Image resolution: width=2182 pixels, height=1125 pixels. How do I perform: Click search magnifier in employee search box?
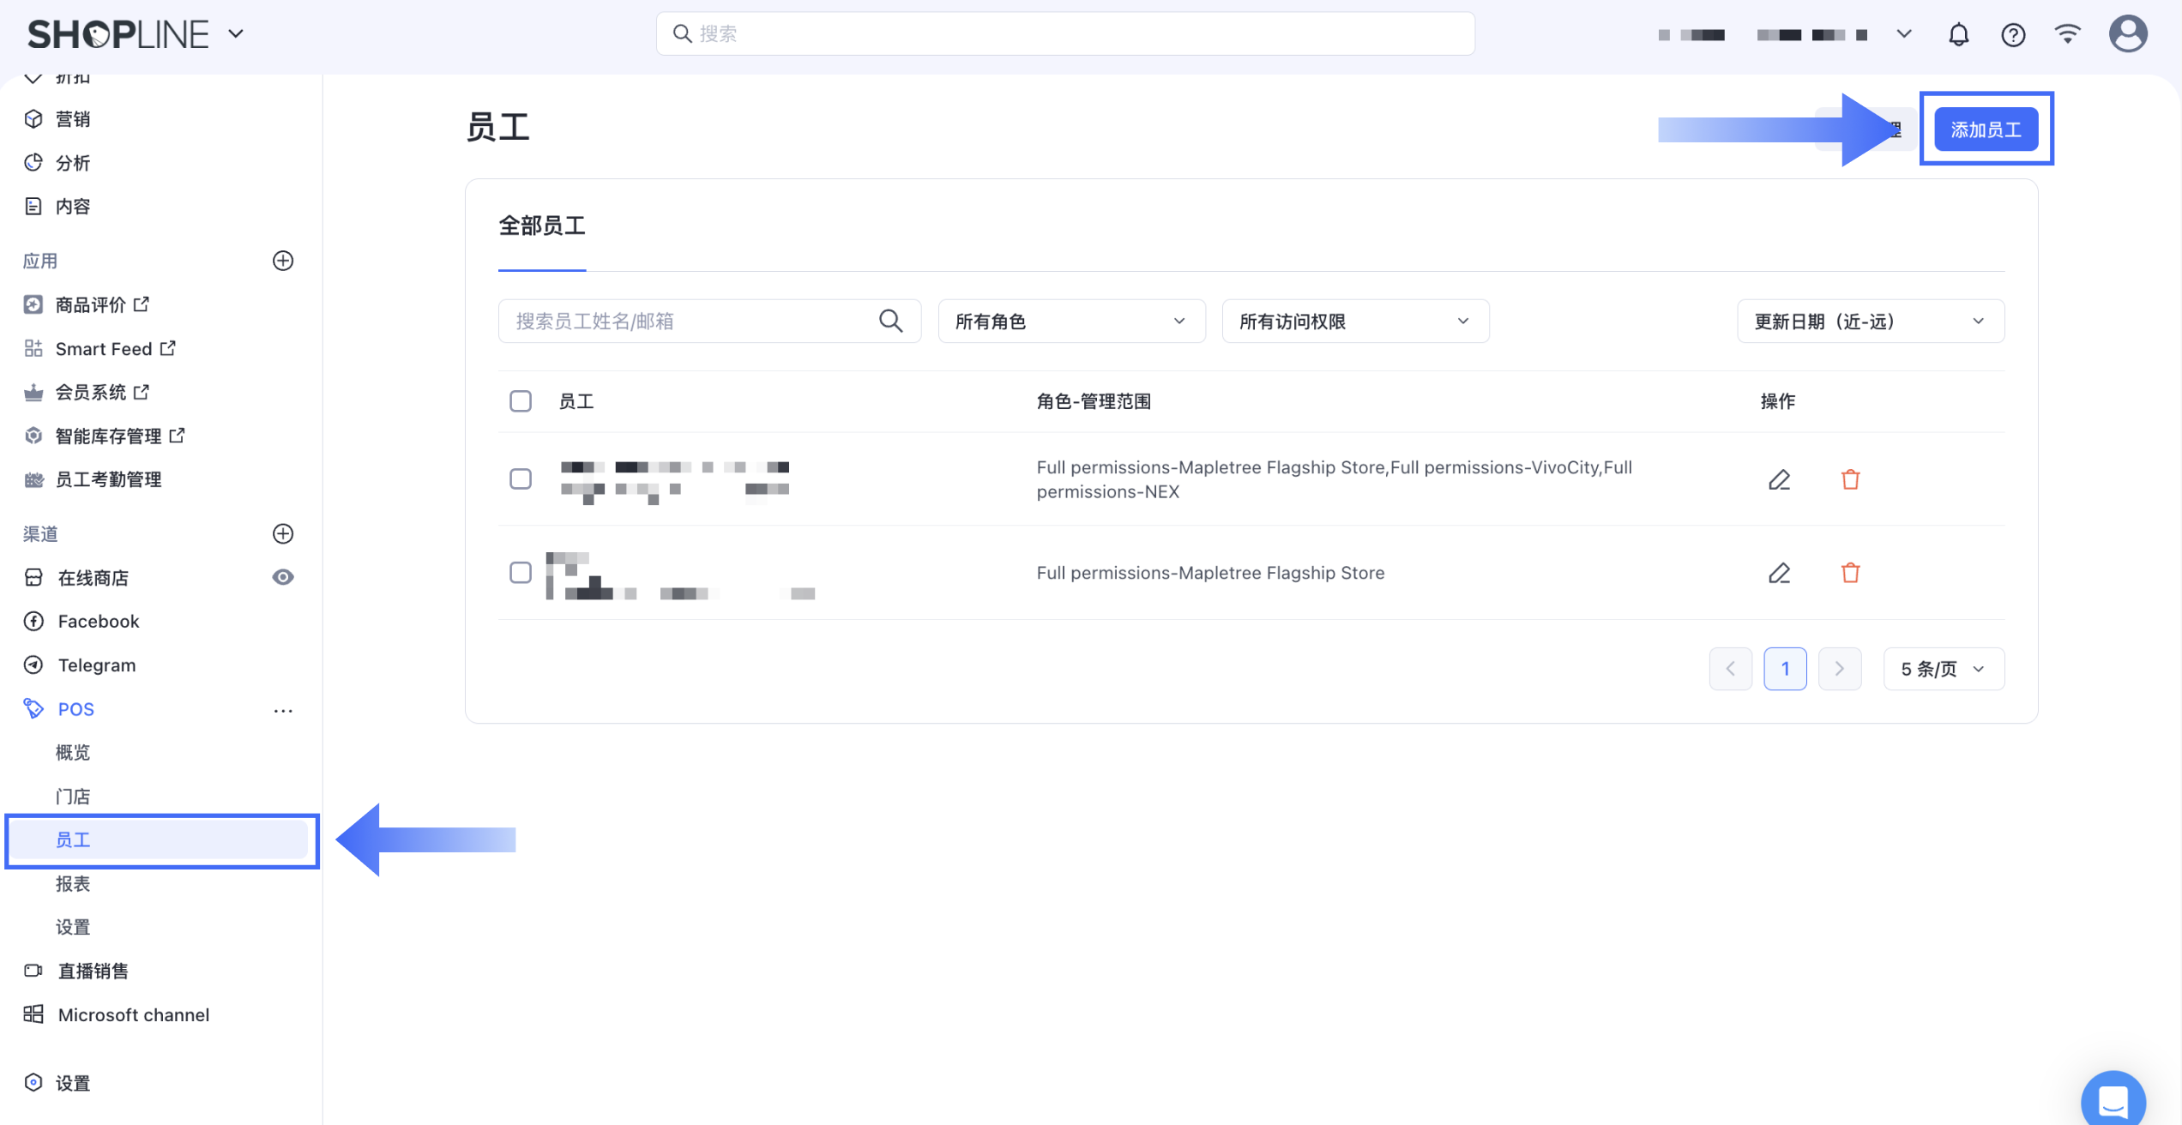pos(890,321)
